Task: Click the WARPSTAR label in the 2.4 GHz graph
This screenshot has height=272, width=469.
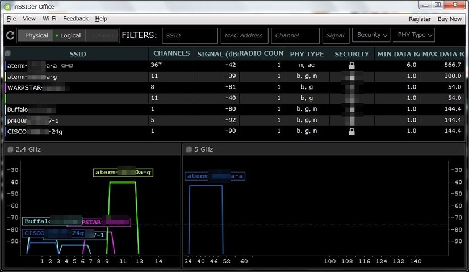Action: click(105, 223)
